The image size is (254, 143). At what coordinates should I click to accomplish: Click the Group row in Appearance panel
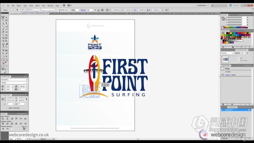[x=236, y=69]
